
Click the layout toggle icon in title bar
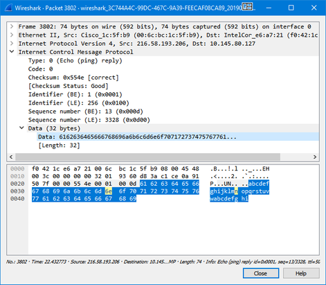(x=247, y=7)
